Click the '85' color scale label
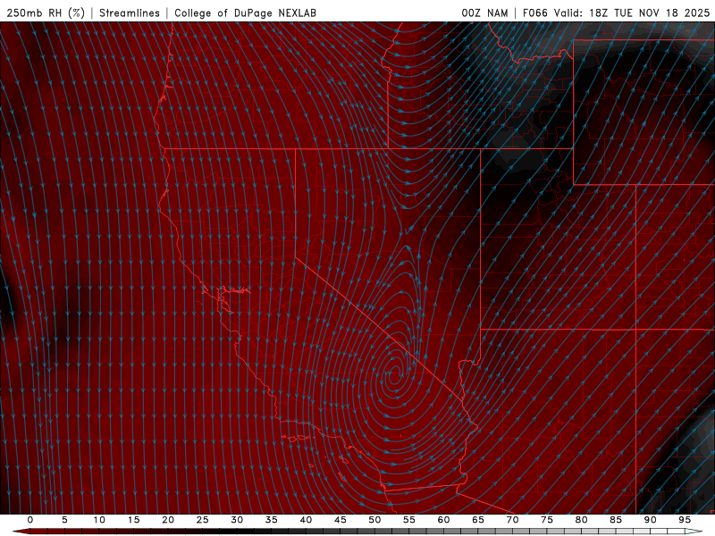Viewport: 715px width, 536px height. tap(616, 520)
